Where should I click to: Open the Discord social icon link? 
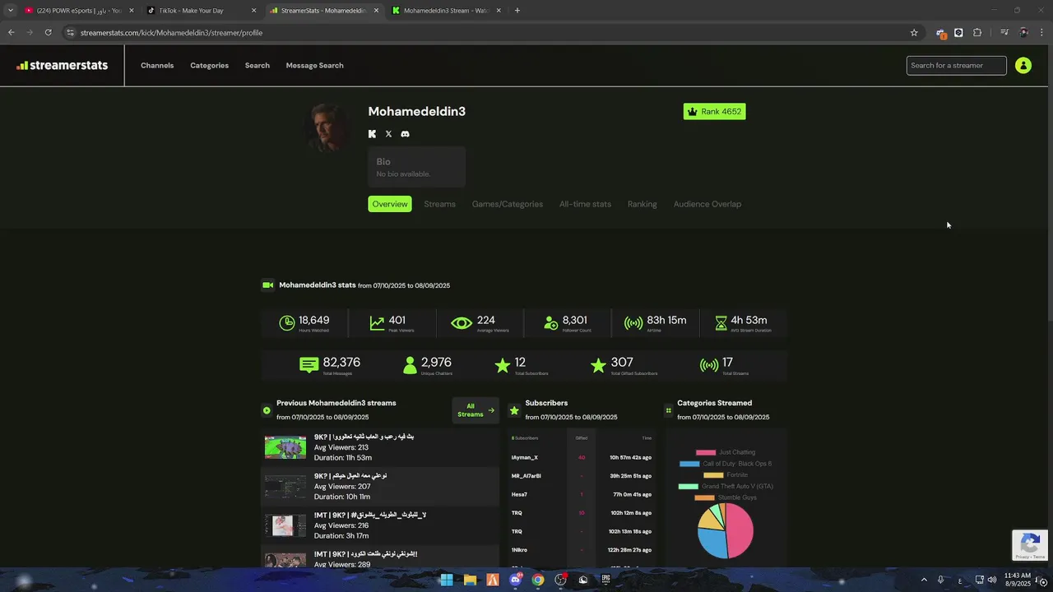click(405, 134)
